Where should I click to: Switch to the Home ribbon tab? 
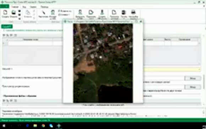(x=15, y=7)
